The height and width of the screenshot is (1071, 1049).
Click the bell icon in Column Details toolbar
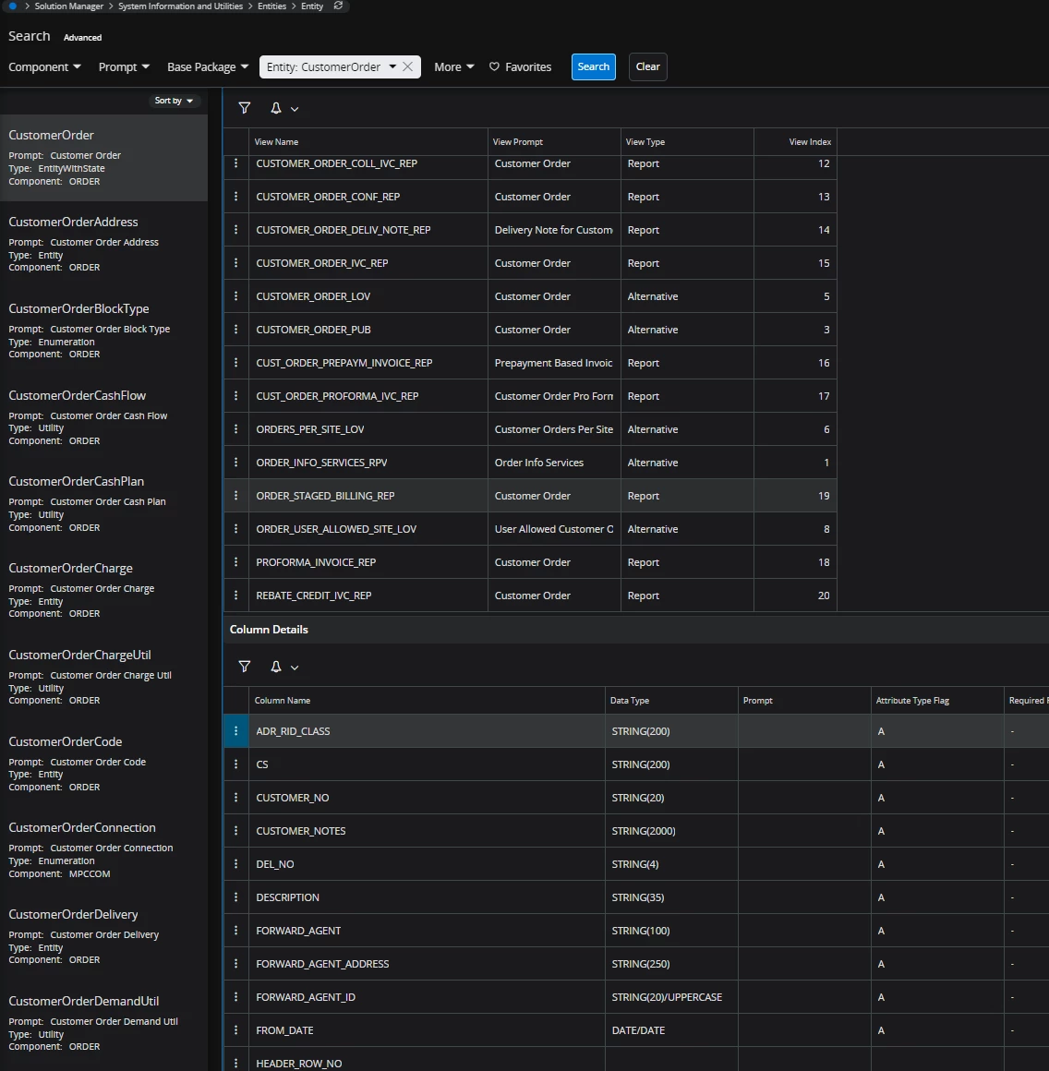coord(275,667)
